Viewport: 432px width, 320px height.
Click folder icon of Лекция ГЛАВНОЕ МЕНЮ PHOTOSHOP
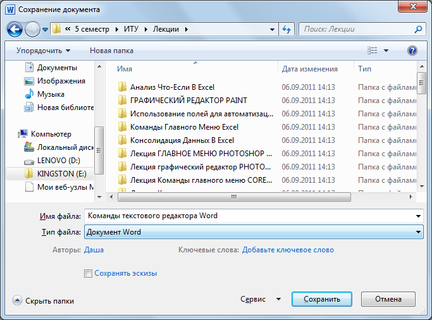point(122,154)
